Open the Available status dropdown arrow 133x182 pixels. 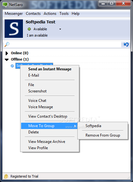(x=60, y=29)
